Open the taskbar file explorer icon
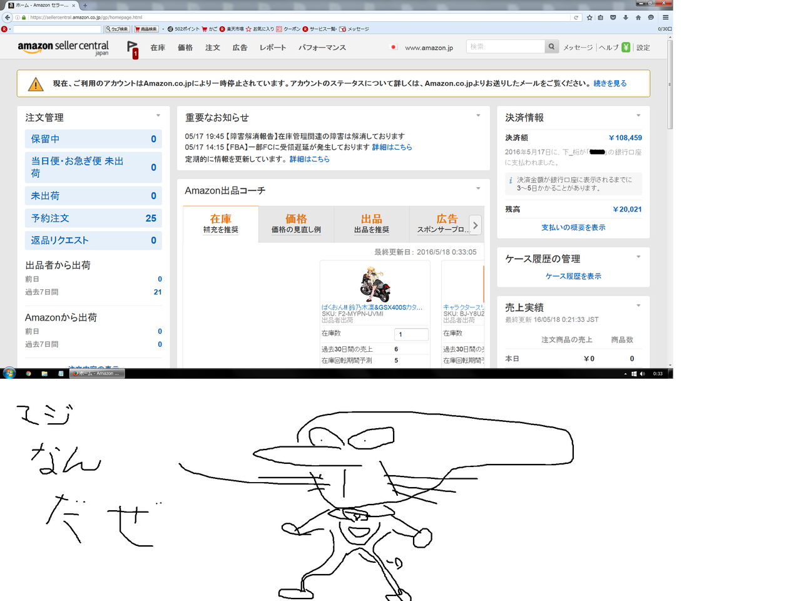801x601 pixels. point(44,373)
